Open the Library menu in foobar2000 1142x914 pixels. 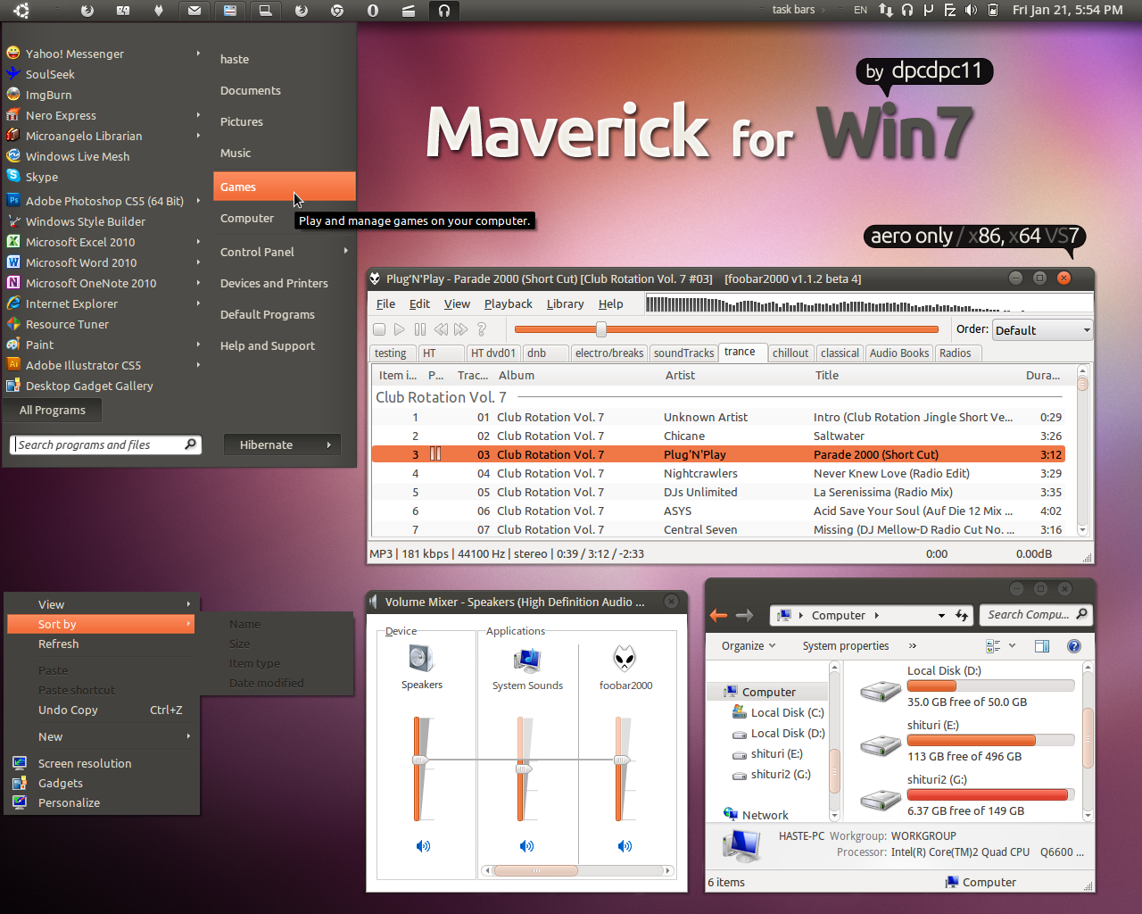click(x=565, y=303)
